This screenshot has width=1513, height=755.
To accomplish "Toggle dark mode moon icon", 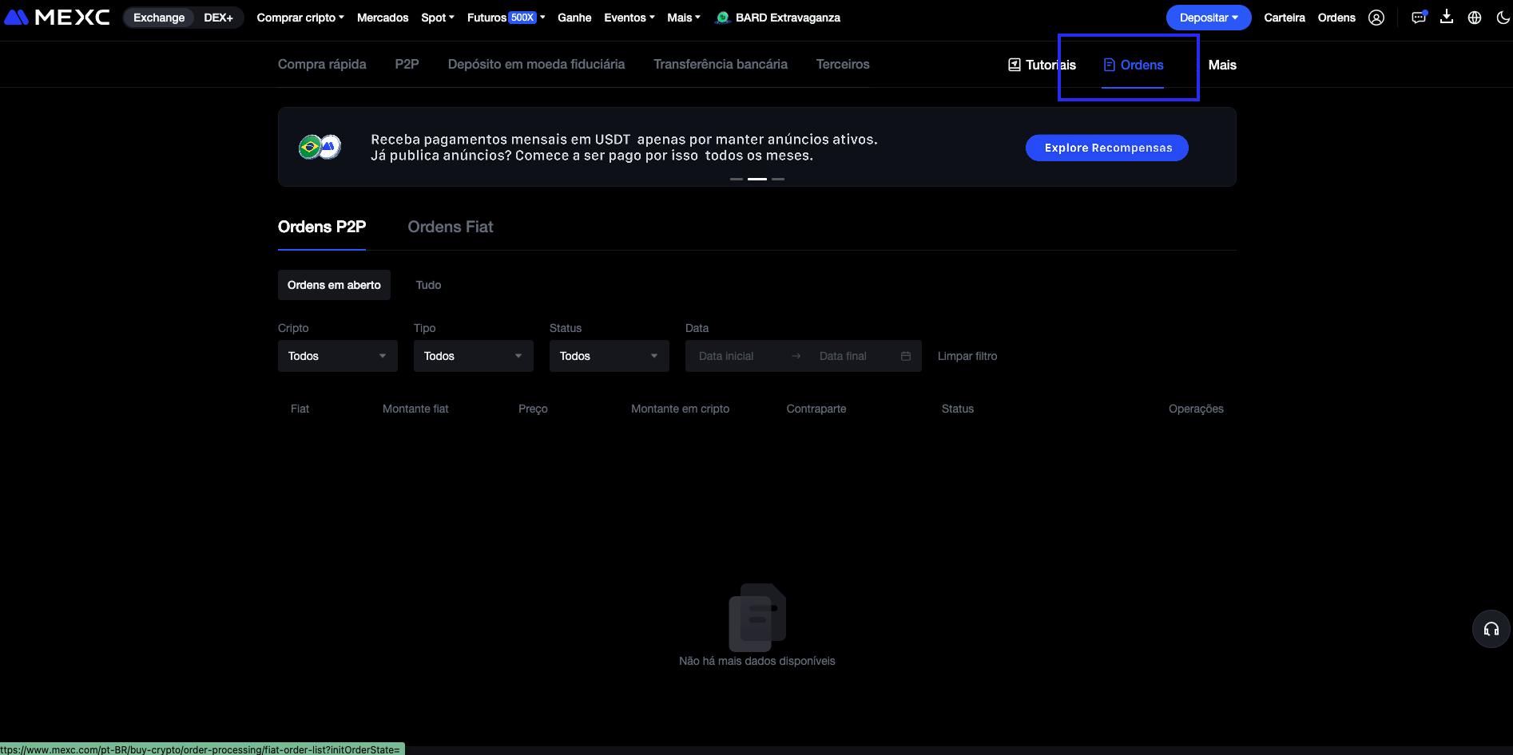I will click(1502, 18).
